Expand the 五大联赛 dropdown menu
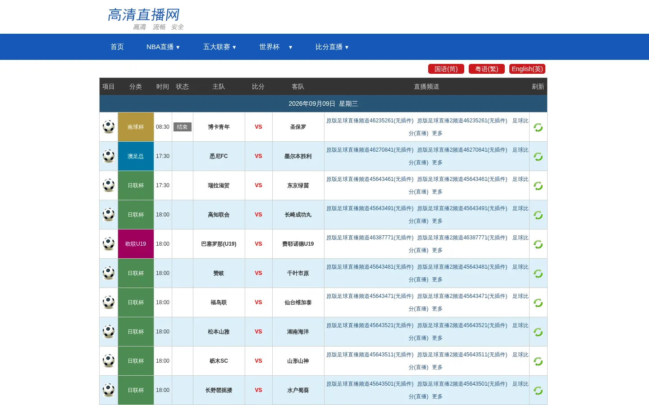The image size is (649, 405). (x=219, y=47)
